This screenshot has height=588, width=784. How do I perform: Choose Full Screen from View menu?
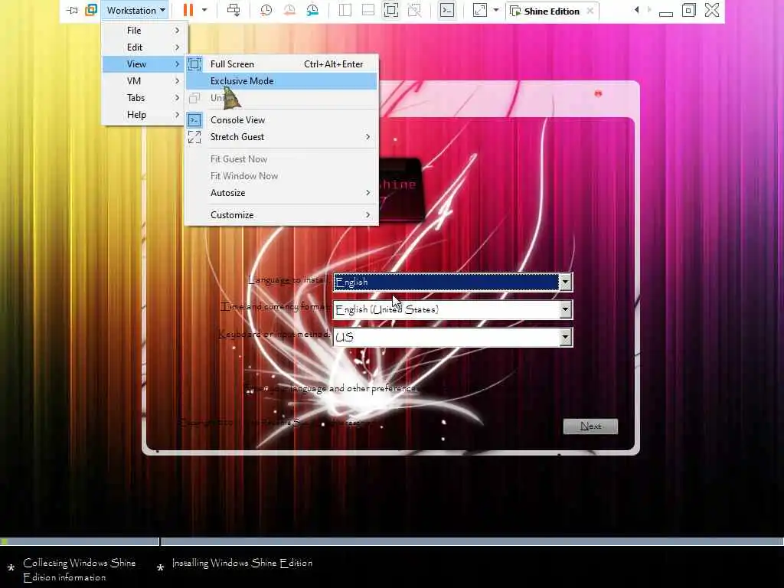coord(282,64)
